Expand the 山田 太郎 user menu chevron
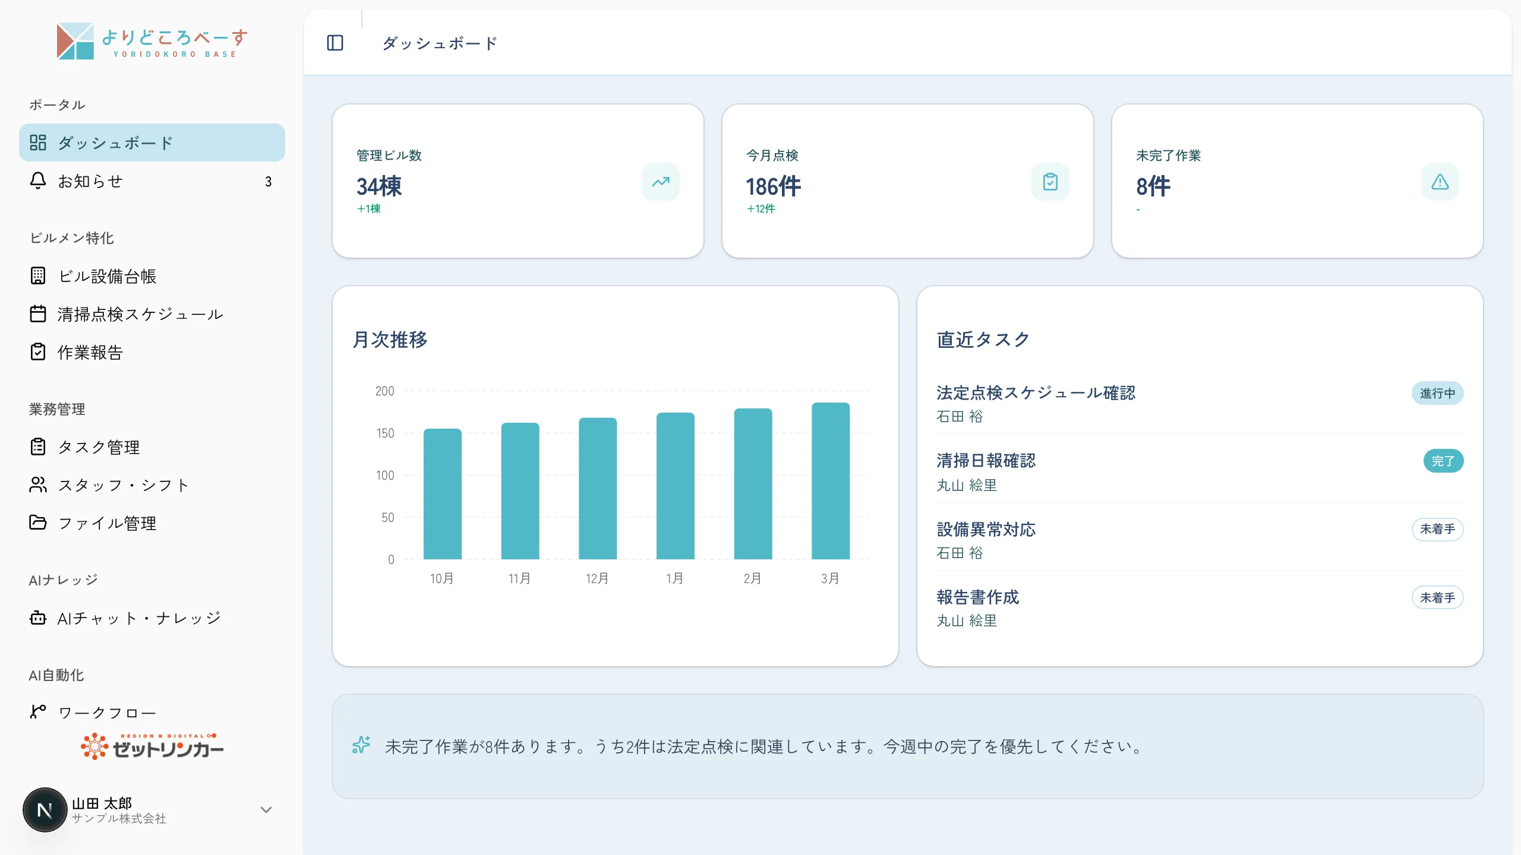Image resolution: width=1521 pixels, height=855 pixels. [x=266, y=810]
